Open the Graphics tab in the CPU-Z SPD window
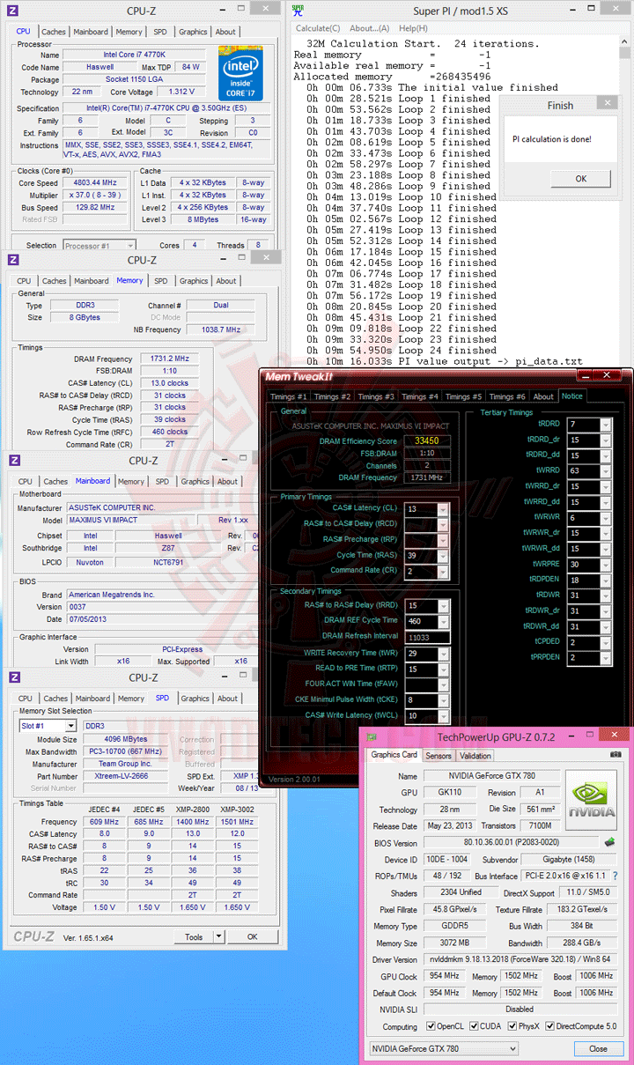 [x=195, y=699]
